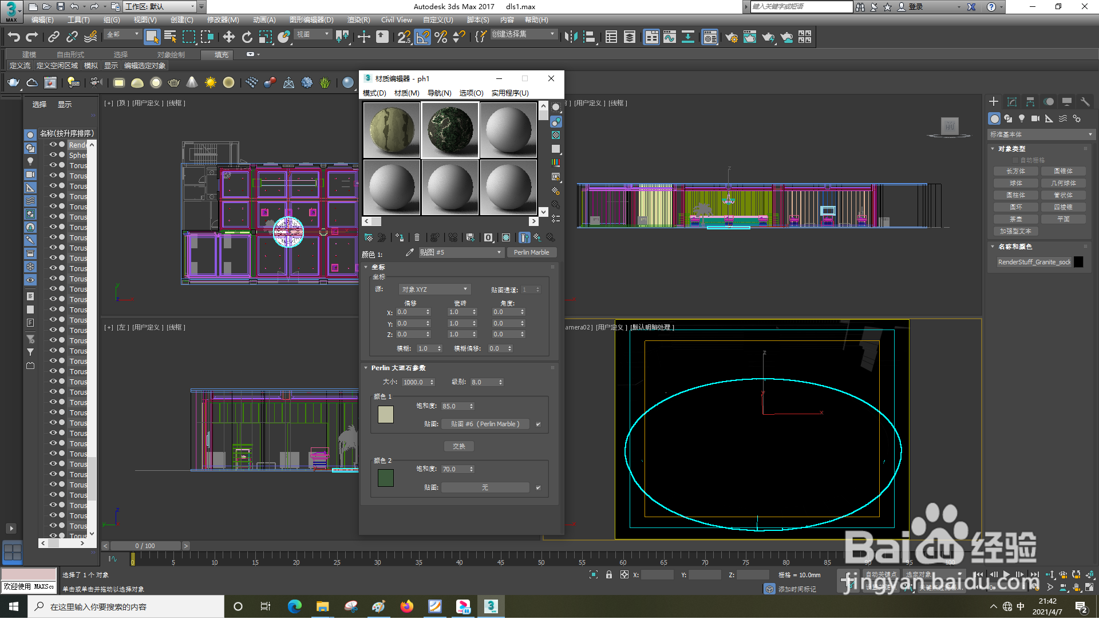Hide the Sphere object eye icon

click(53, 155)
